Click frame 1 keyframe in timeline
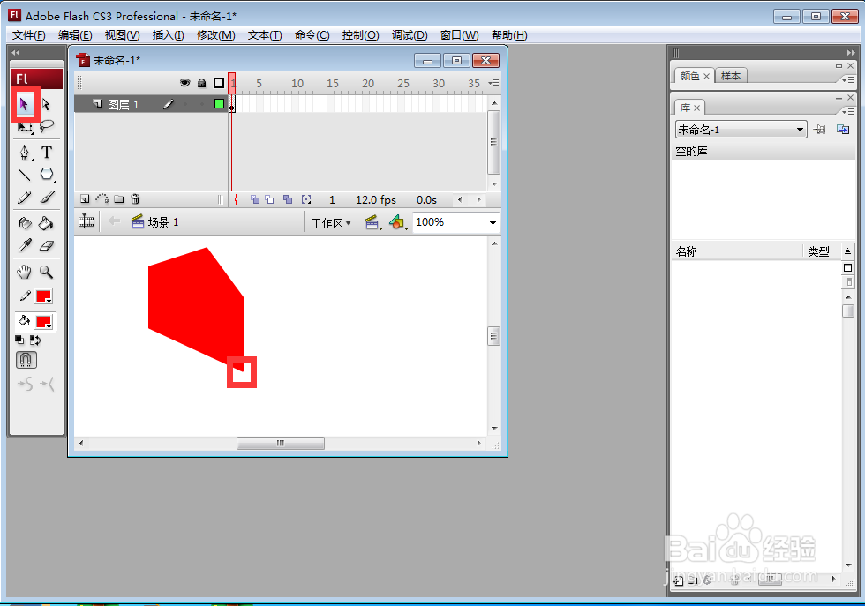This screenshot has width=865, height=606. (231, 104)
